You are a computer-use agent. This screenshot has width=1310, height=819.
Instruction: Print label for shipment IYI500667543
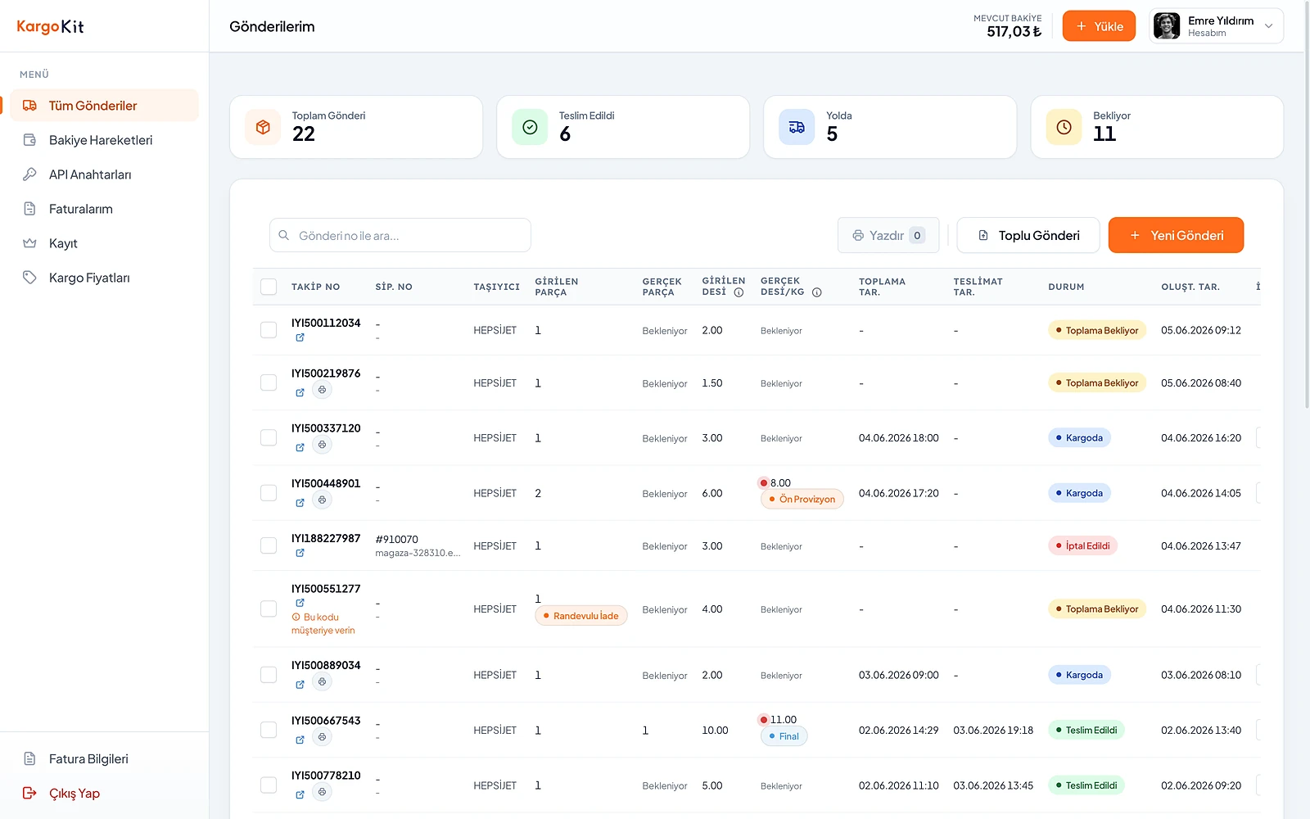[x=322, y=737]
